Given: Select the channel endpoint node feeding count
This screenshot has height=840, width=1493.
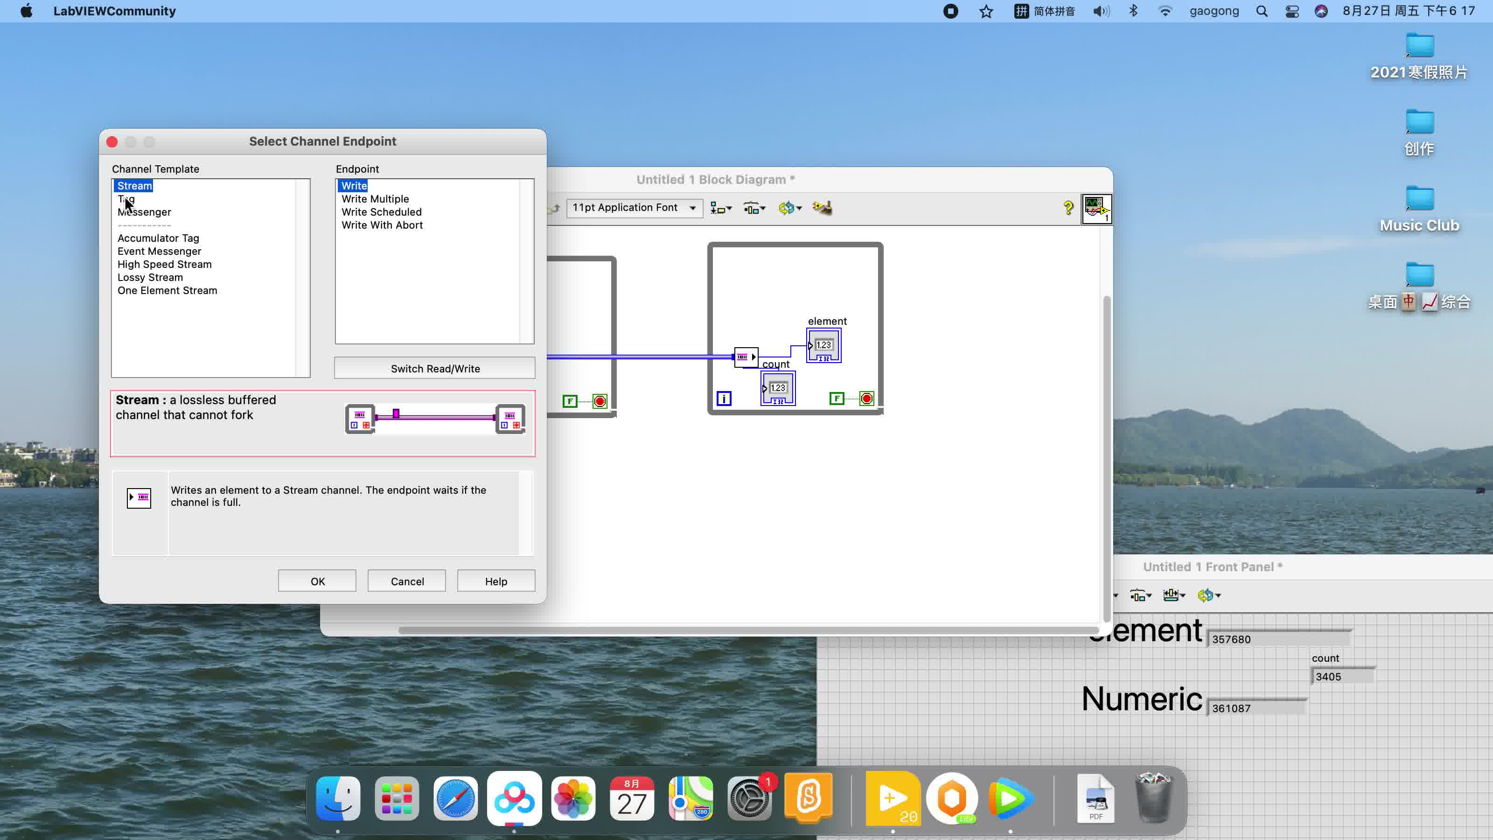Looking at the screenshot, I should tap(746, 357).
